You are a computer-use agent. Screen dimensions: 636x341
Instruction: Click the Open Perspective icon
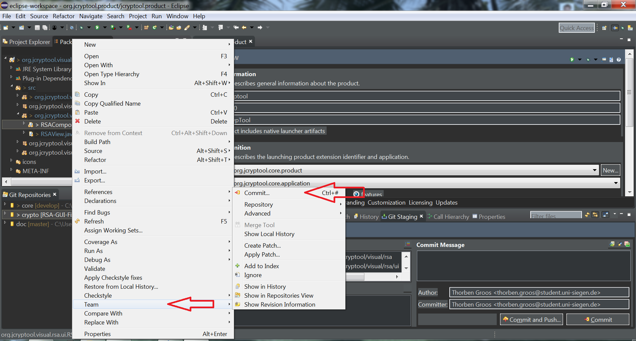pyautogui.click(x=604, y=28)
